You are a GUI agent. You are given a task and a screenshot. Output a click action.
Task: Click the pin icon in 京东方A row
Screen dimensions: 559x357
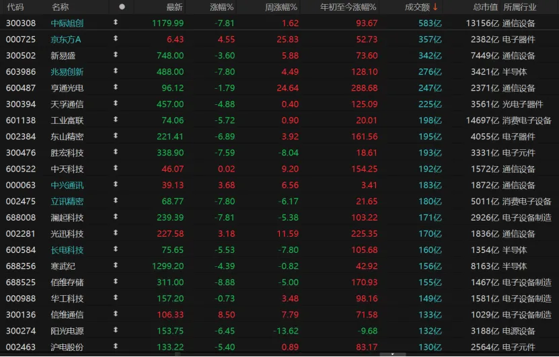point(116,38)
